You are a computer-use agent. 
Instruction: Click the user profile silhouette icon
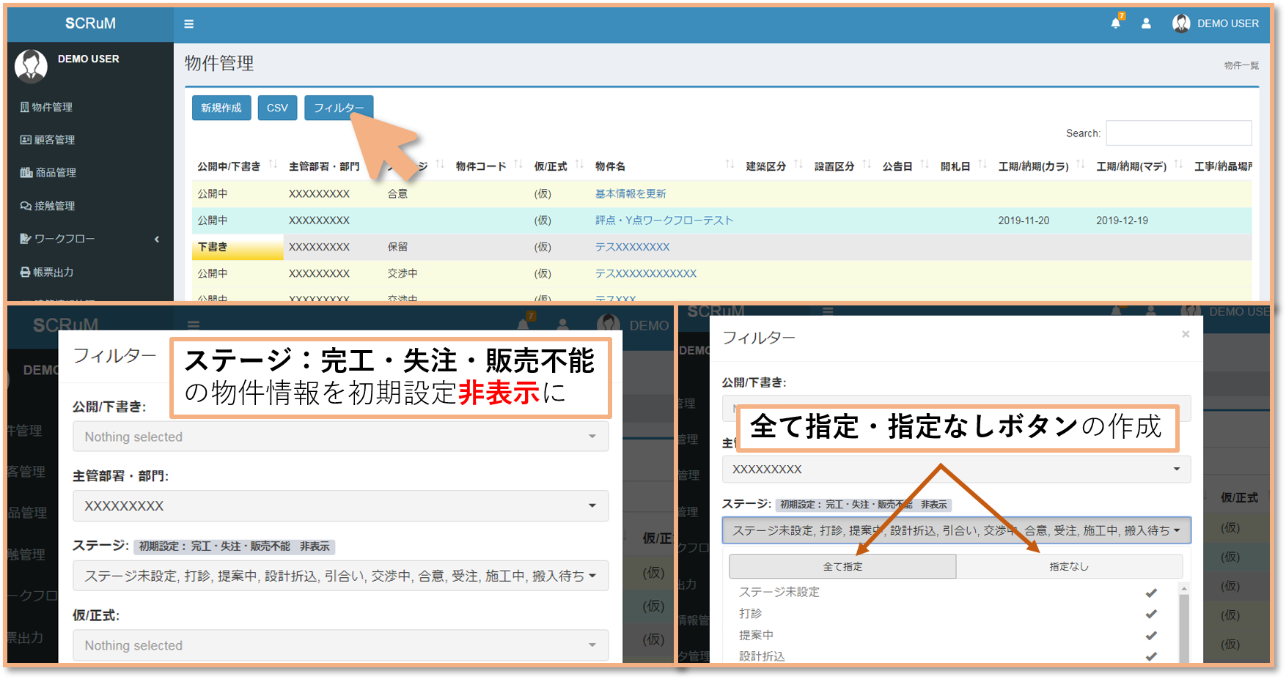1146,23
